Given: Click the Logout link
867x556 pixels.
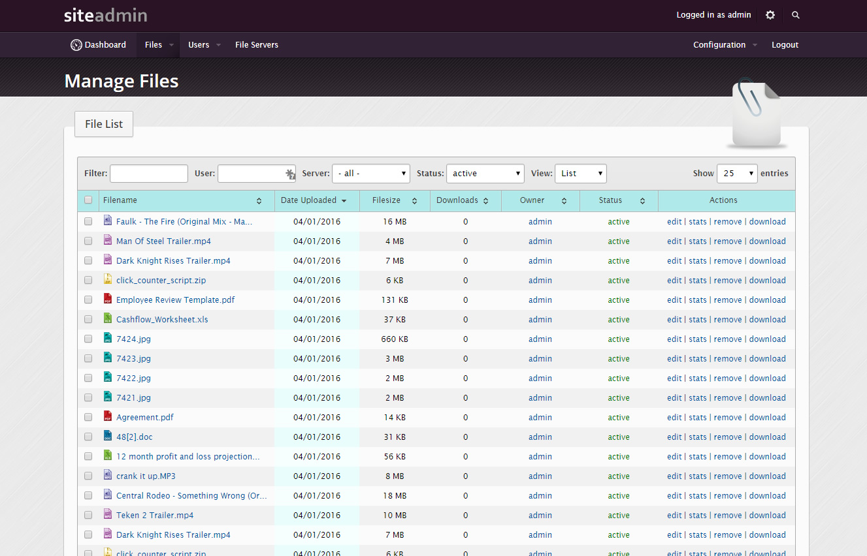Looking at the screenshot, I should pos(785,45).
